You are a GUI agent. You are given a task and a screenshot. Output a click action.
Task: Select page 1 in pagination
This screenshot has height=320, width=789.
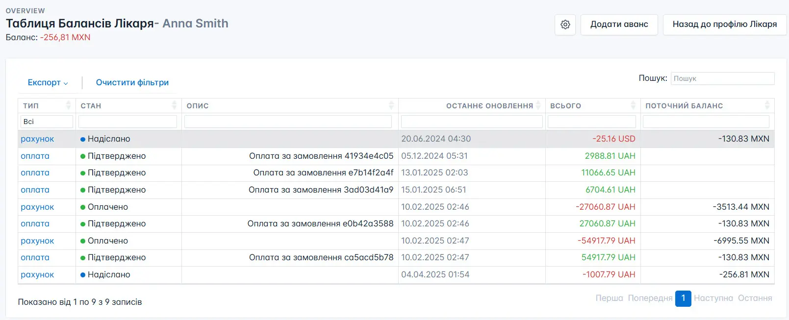pos(683,298)
